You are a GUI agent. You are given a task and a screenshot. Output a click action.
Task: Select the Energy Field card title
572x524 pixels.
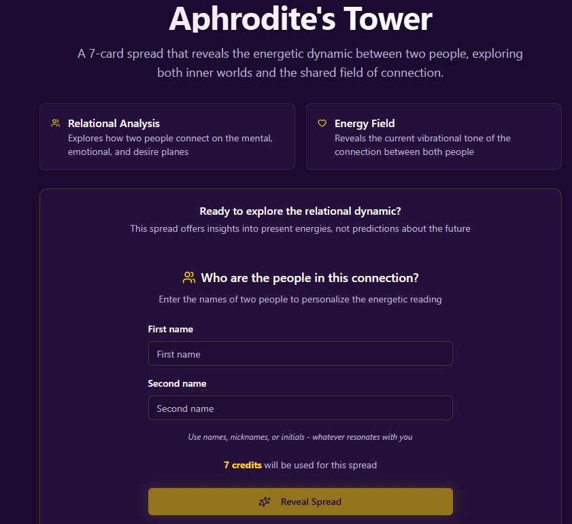coord(365,124)
